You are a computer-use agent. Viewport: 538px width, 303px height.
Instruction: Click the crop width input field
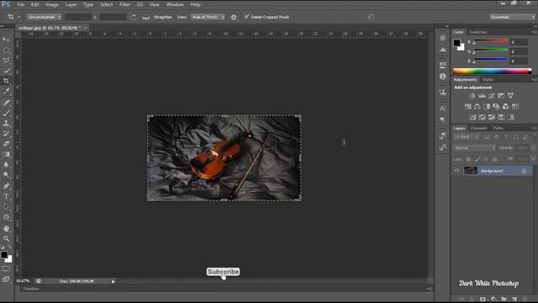78,17
